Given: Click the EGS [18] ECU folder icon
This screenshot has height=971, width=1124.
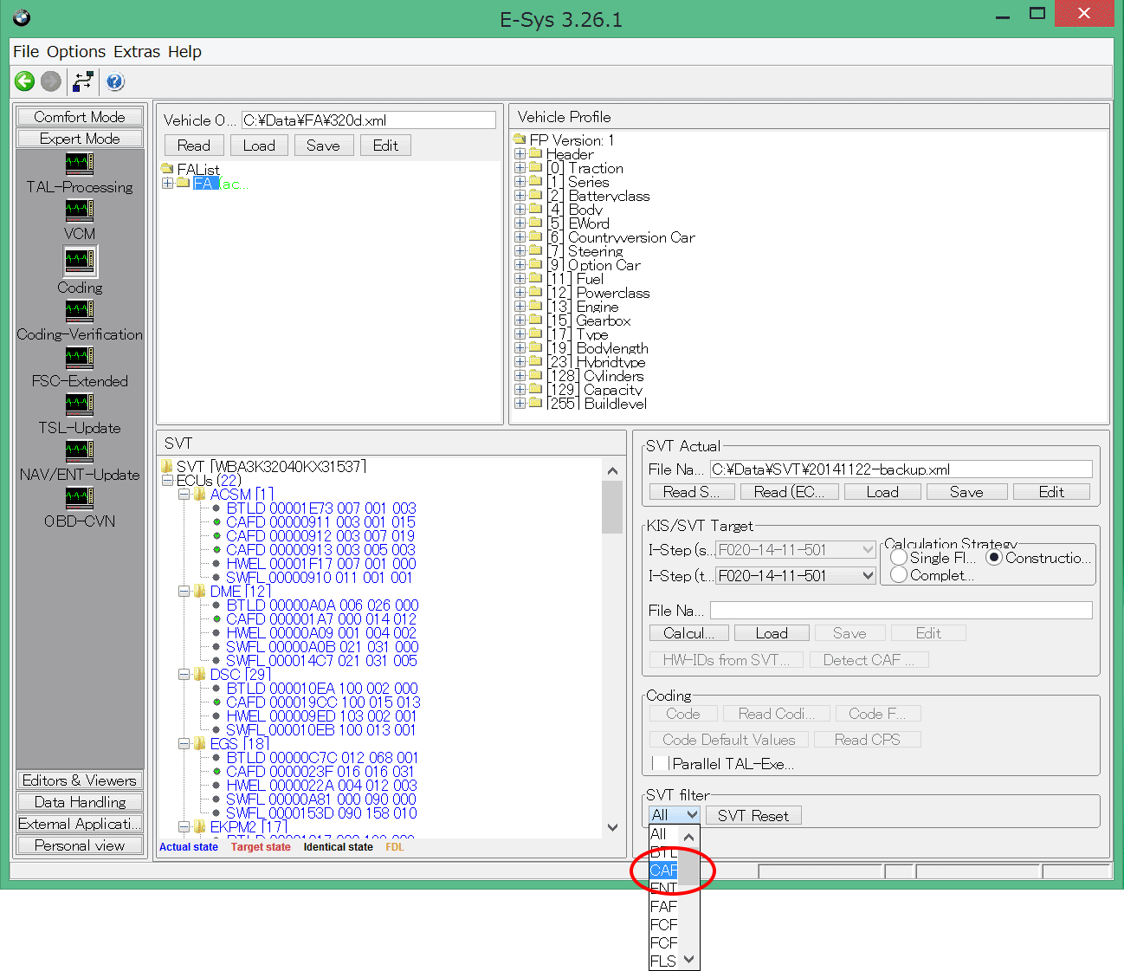Looking at the screenshot, I should click(200, 743).
